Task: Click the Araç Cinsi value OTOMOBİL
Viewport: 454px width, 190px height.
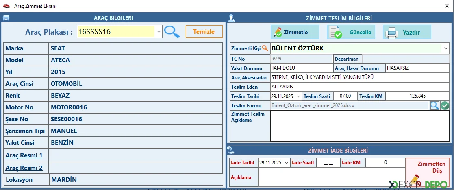Action: [x=135, y=84]
